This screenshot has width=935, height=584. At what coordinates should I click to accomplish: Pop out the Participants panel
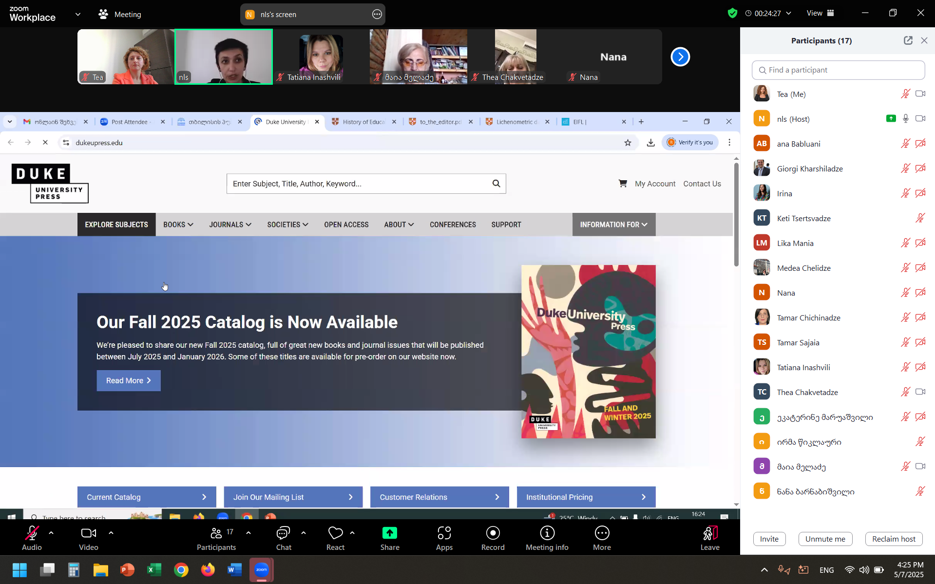tap(908, 40)
